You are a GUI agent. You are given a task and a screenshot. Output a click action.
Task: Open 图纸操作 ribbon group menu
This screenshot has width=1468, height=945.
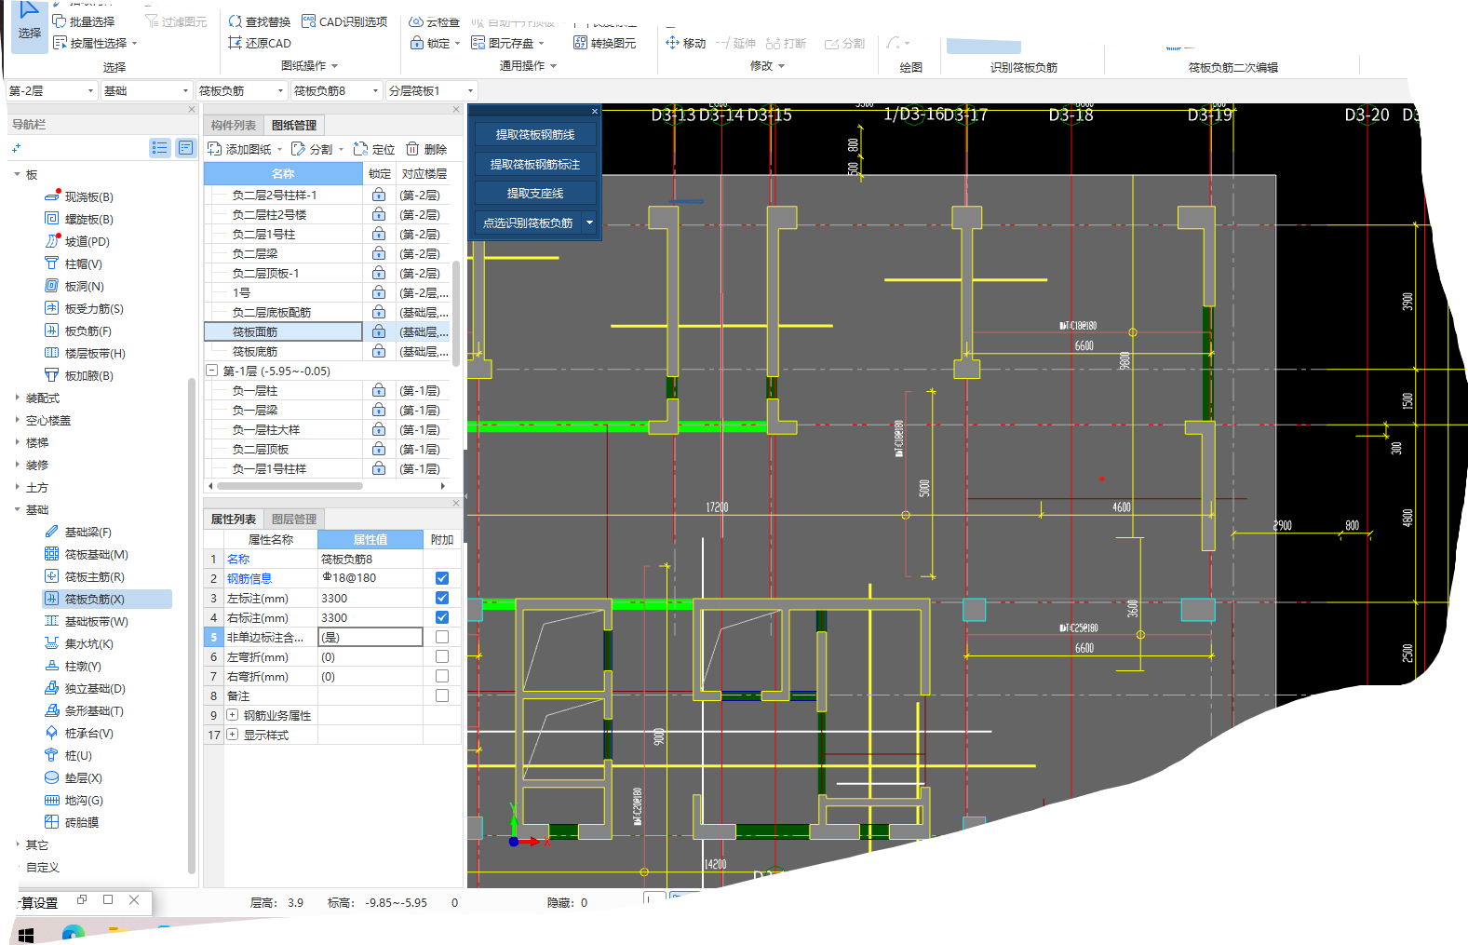point(309,66)
